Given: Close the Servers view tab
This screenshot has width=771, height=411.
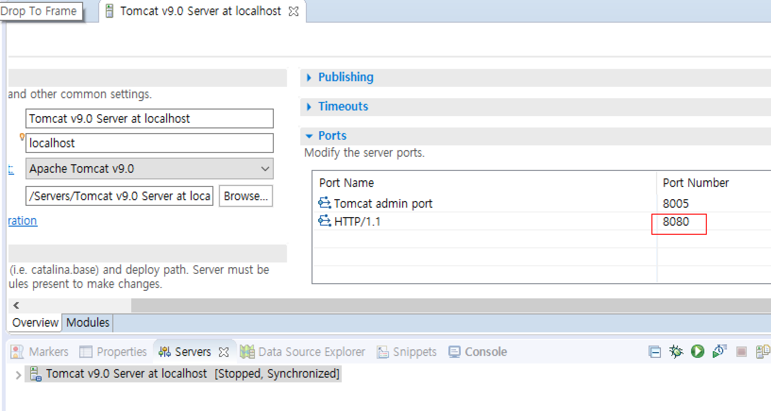Looking at the screenshot, I should [x=224, y=352].
